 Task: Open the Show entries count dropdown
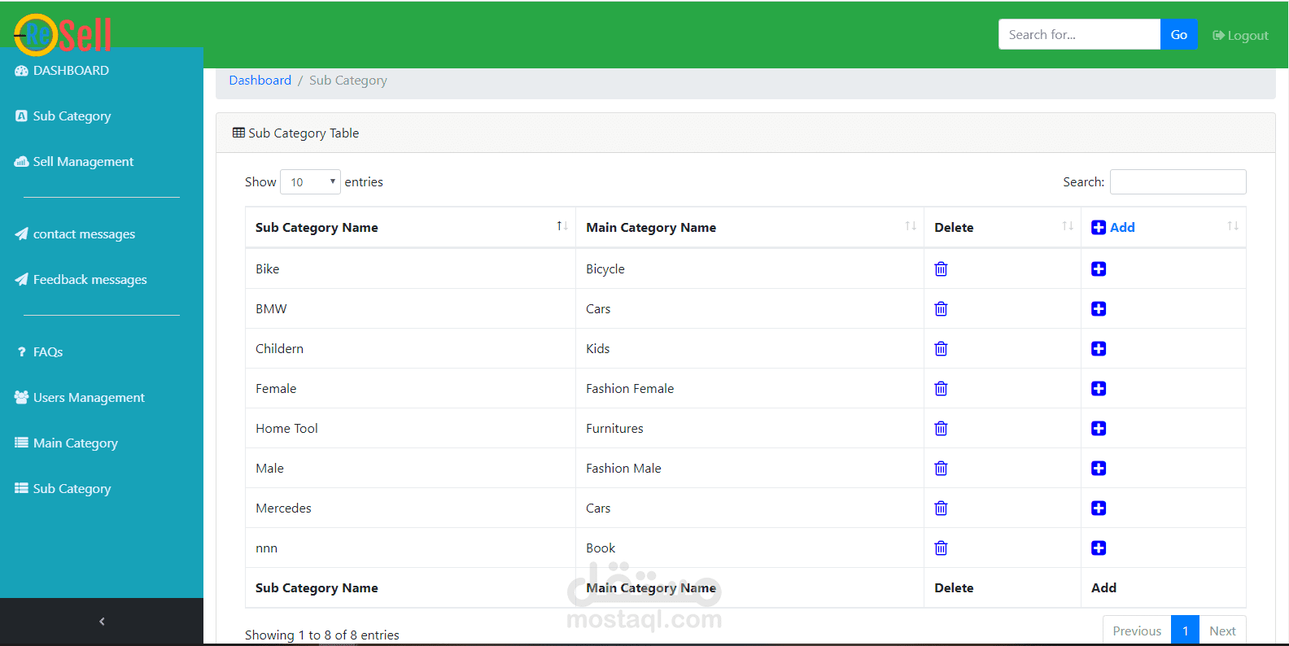pos(310,182)
